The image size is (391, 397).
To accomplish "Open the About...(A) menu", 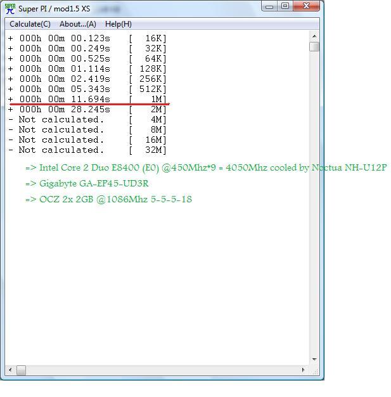I will point(78,24).
